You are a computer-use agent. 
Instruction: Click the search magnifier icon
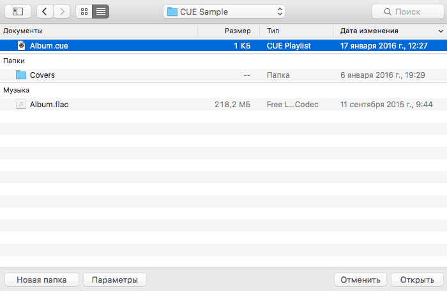click(x=388, y=11)
